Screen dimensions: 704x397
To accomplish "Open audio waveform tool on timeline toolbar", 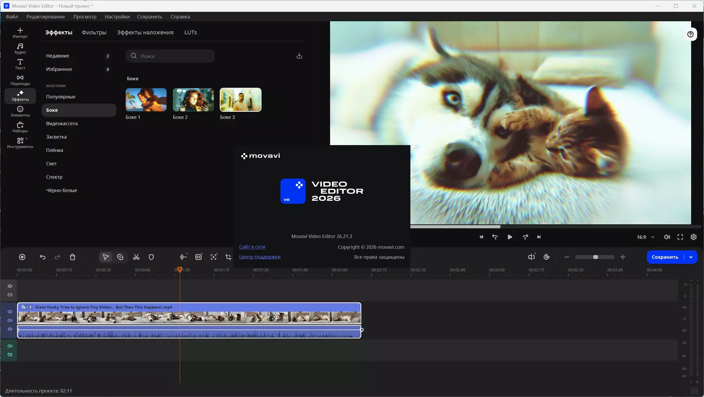I will [x=183, y=257].
